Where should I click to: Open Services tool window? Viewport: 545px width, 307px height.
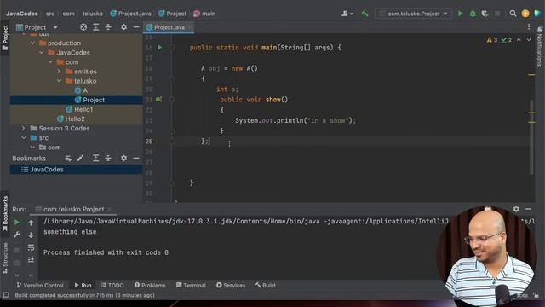tap(231, 285)
